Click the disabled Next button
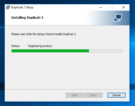The image size is (135, 106). pyautogui.click(x=94, y=95)
